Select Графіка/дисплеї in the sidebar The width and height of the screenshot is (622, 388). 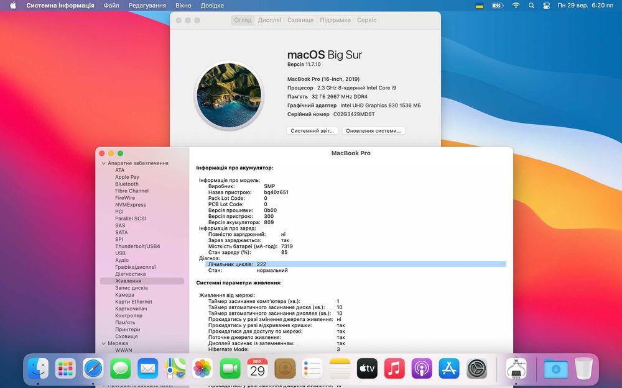(x=135, y=267)
